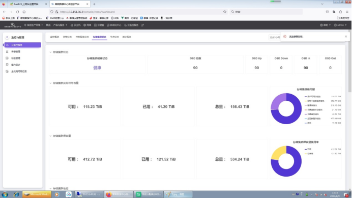The height and width of the screenshot is (198, 352).
Task: Toggle 已使用 legend entry in raw capacity chart
Action: point(309,154)
